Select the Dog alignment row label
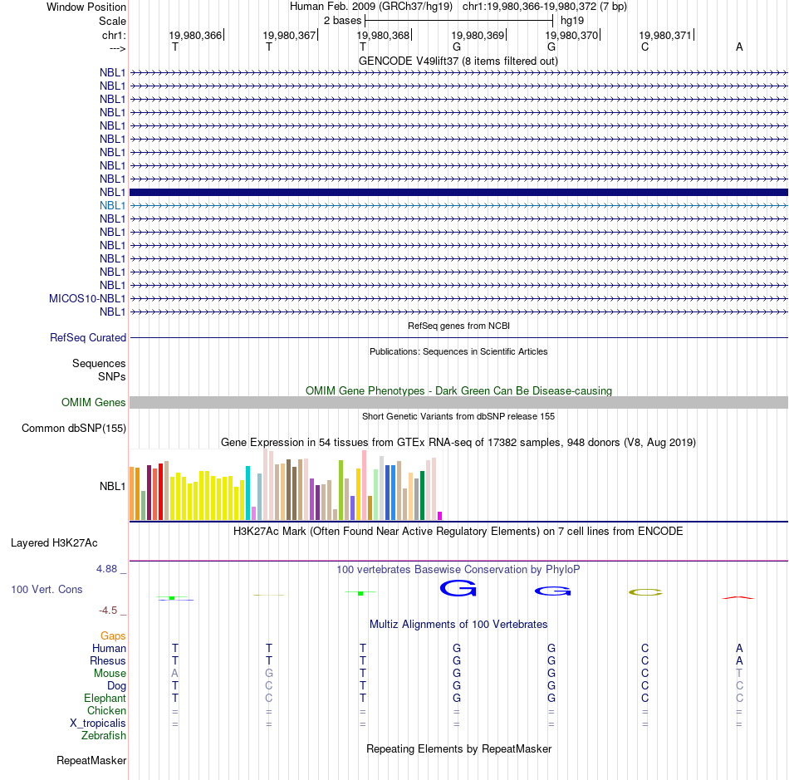 click(116, 686)
